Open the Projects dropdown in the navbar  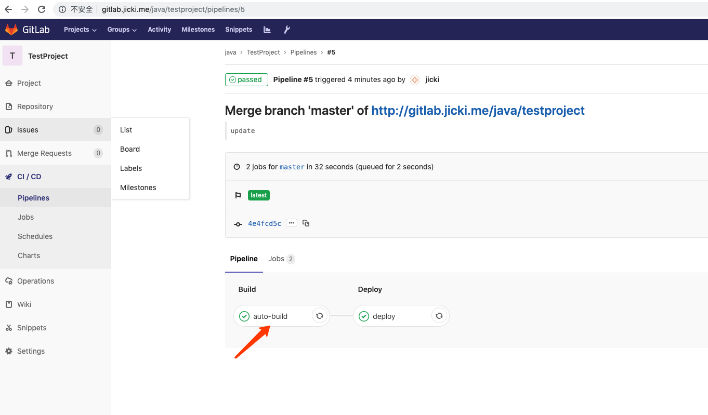click(80, 30)
